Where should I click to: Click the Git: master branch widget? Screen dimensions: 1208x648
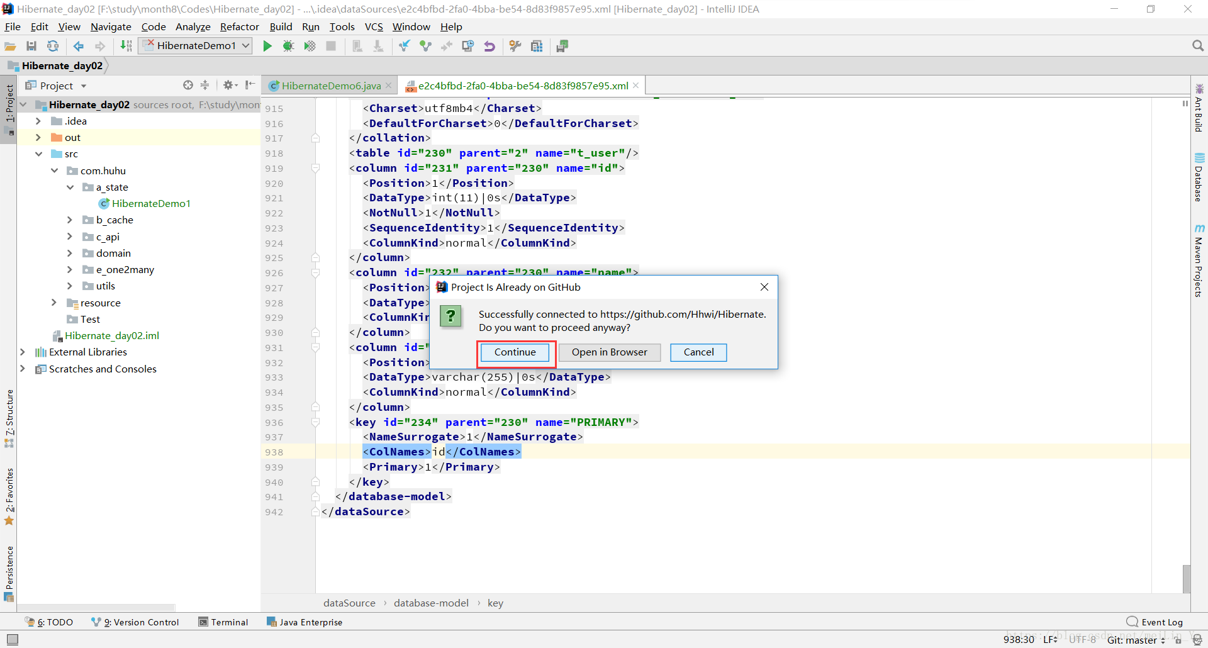1136,640
